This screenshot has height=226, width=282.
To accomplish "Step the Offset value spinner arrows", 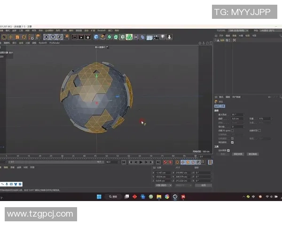I will click(243, 119).
